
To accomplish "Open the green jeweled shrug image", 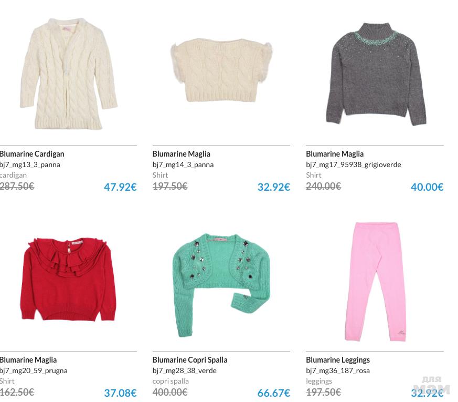I will [x=221, y=285].
